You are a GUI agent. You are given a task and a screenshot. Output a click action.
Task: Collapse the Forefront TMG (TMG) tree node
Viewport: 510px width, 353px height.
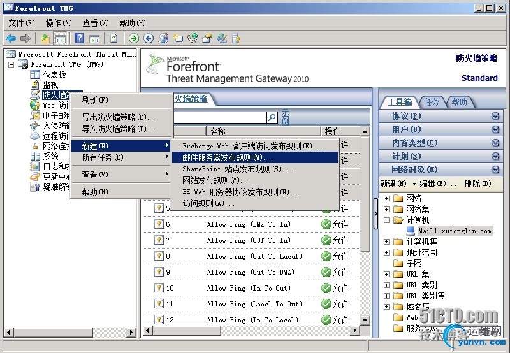11,65
